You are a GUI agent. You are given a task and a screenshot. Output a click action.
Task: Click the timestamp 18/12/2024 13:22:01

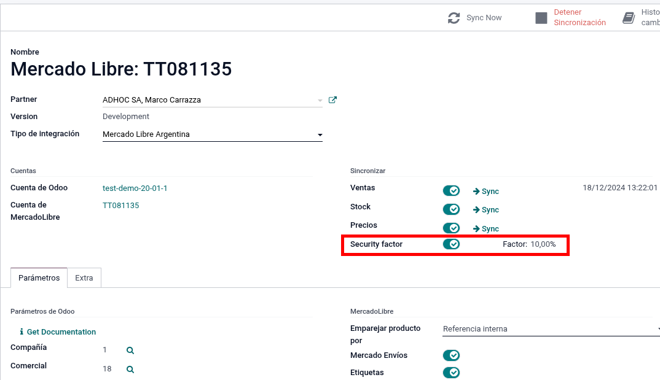click(620, 187)
